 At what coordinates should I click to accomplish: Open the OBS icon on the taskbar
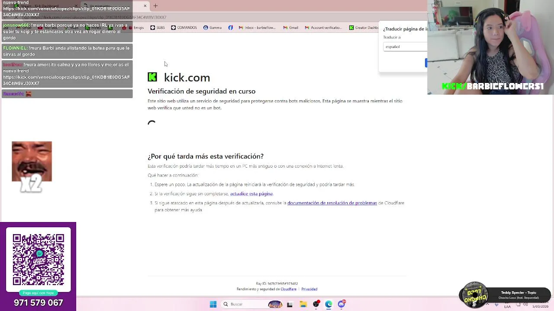point(316,304)
